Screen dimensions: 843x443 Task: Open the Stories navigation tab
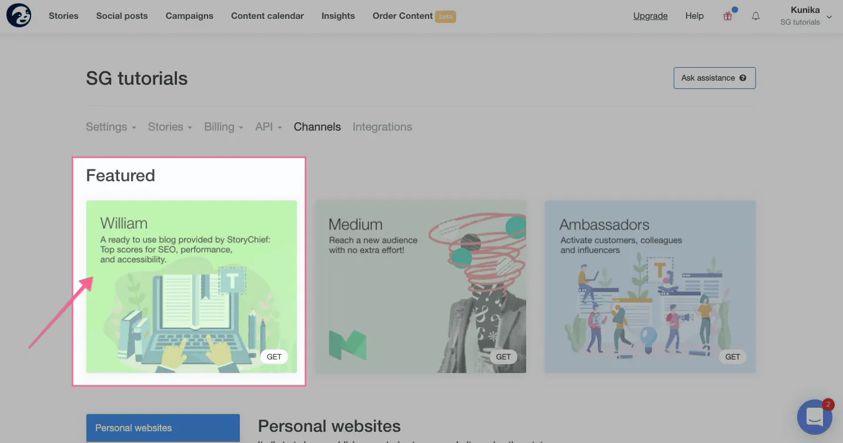point(63,16)
